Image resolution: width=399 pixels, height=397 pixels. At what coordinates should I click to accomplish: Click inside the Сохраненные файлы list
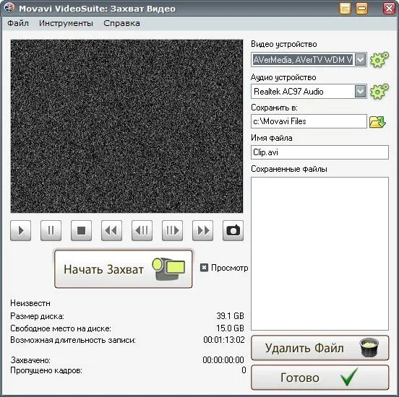coord(320,253)
